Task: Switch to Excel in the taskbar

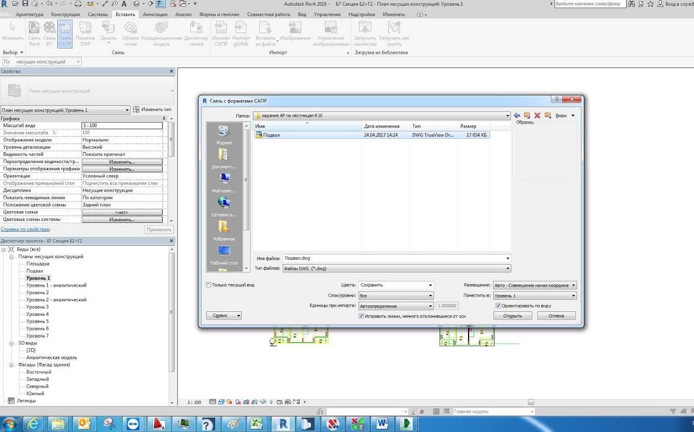Action: tap(256, 424)
